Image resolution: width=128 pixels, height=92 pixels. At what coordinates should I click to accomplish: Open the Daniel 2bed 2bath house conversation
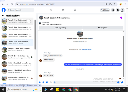17,57
